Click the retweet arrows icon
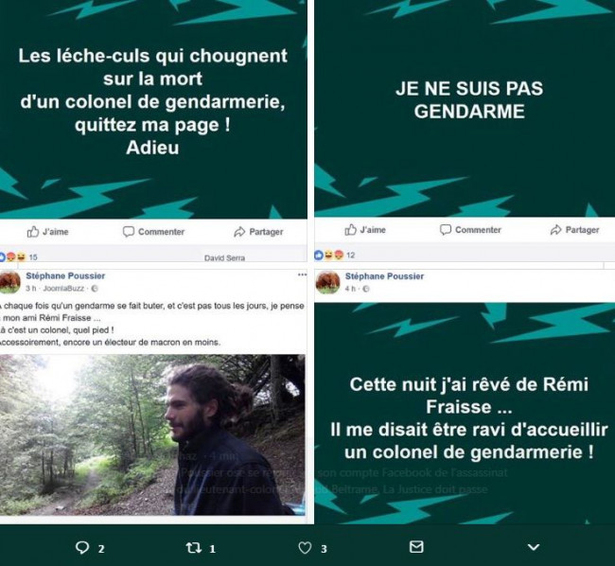Image resolution: width=615 pixels, height=566 pixels. click(193, 548)
